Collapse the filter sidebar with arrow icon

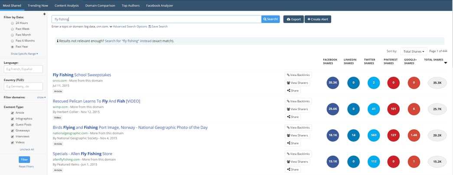tap(45, 14)
